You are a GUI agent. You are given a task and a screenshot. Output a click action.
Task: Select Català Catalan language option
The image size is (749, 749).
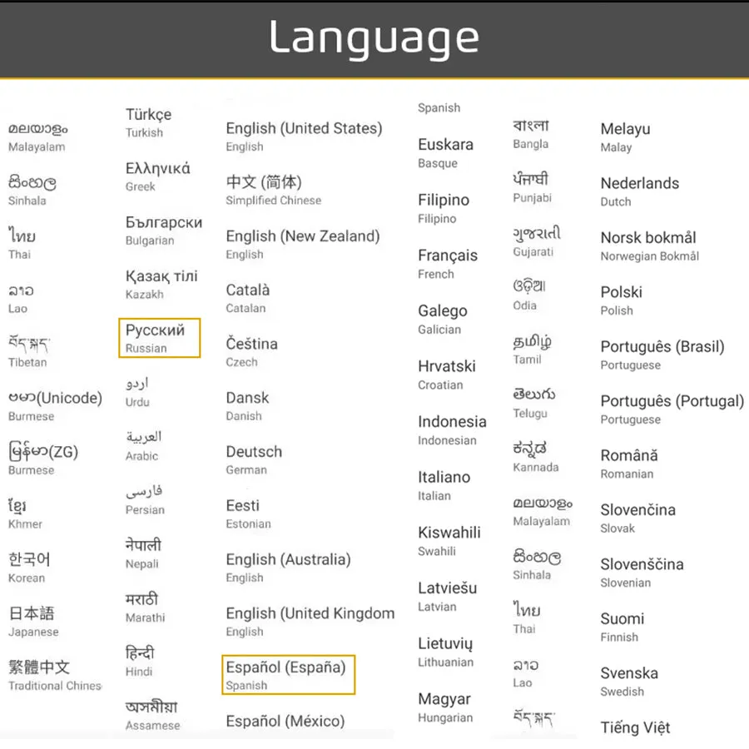click(x=247, y=298)
